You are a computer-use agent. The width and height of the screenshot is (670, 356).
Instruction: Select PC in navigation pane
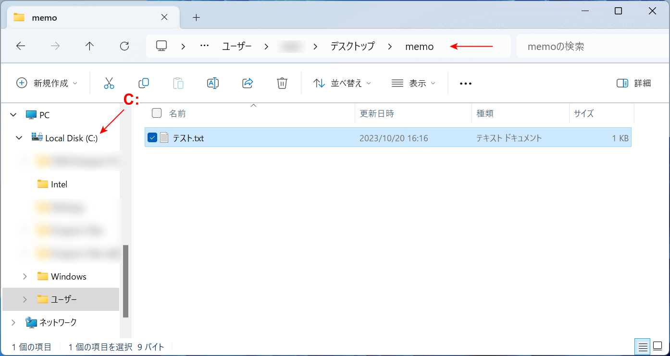(44, 115)
